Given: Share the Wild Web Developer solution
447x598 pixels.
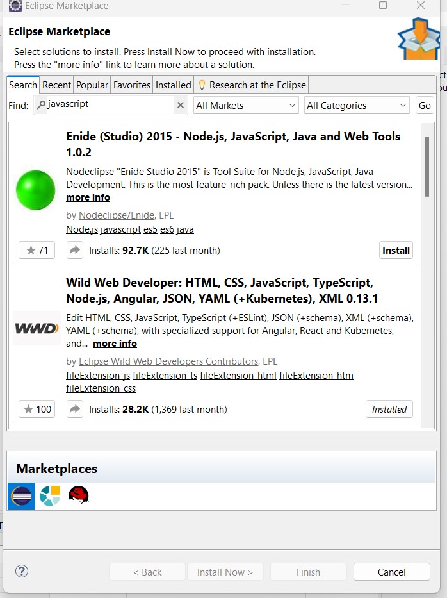Looking at the screenshot, I should tap(75, 409).
